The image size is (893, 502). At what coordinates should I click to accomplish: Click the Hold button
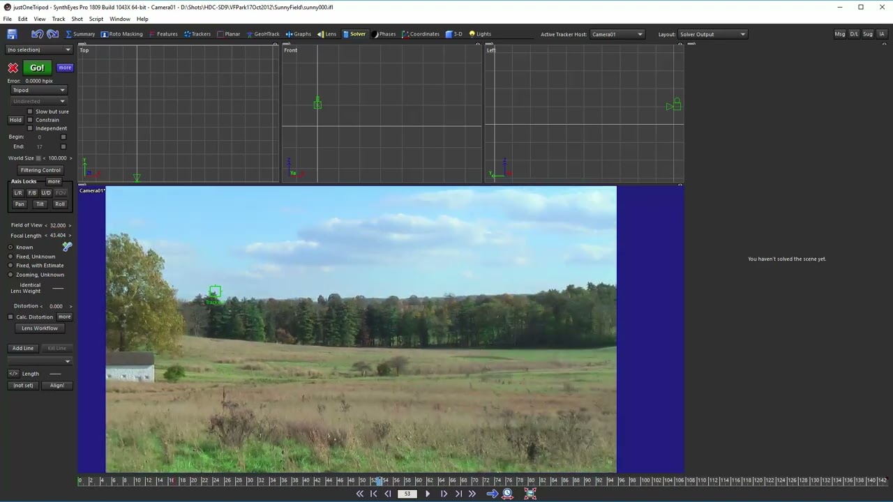click(15, 120)
